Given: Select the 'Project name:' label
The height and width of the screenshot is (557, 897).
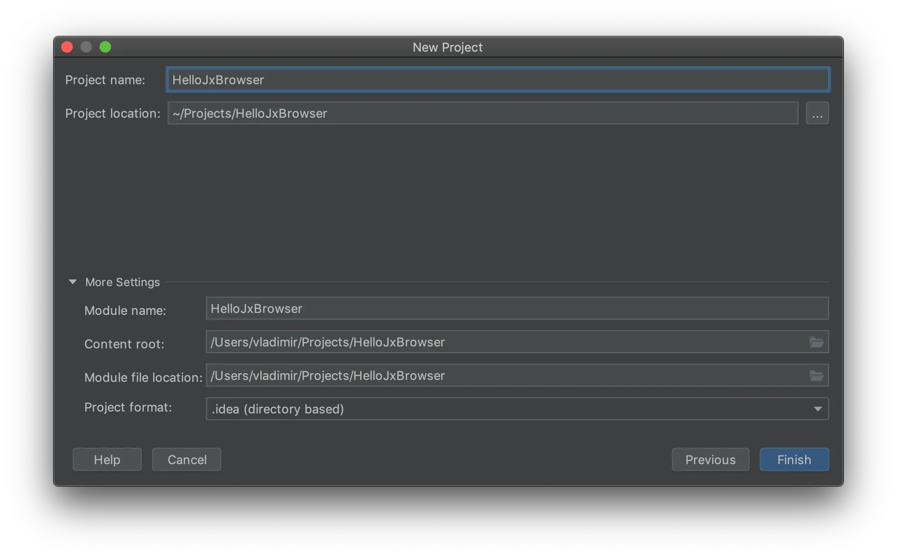Looking at the screenshot, I should pyautogui.click(x=105, y=80).
